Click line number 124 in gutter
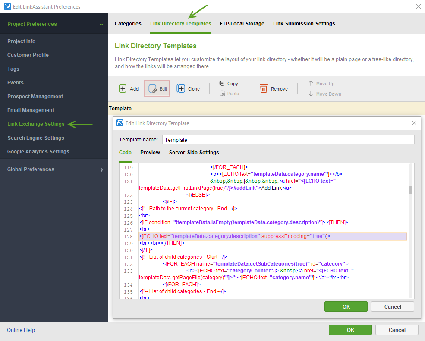Screen dimensions: 425x341 click(129, 209)
